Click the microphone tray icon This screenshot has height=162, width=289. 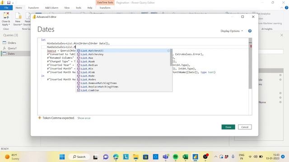[233, 157]
